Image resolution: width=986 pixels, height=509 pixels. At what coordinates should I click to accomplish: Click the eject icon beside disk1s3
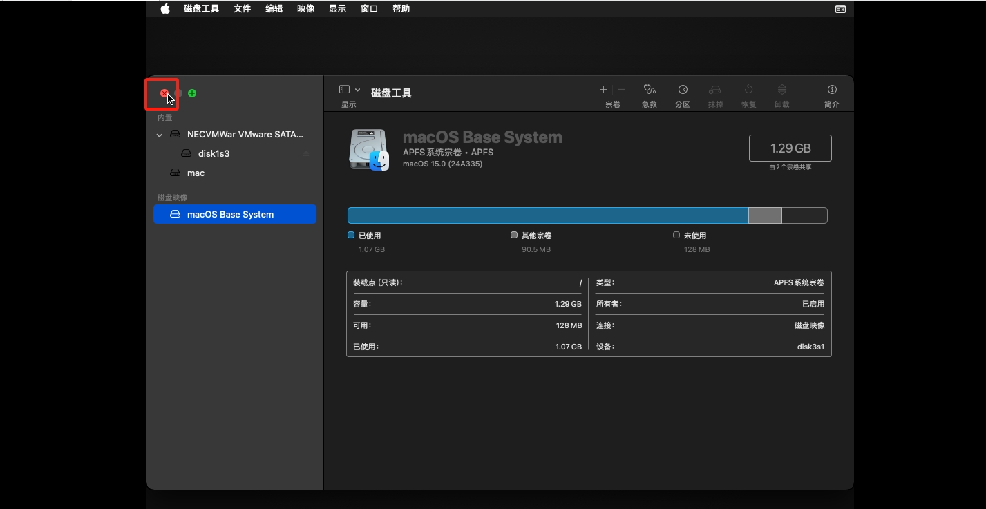pyautogui.click(x=306, y=154)
